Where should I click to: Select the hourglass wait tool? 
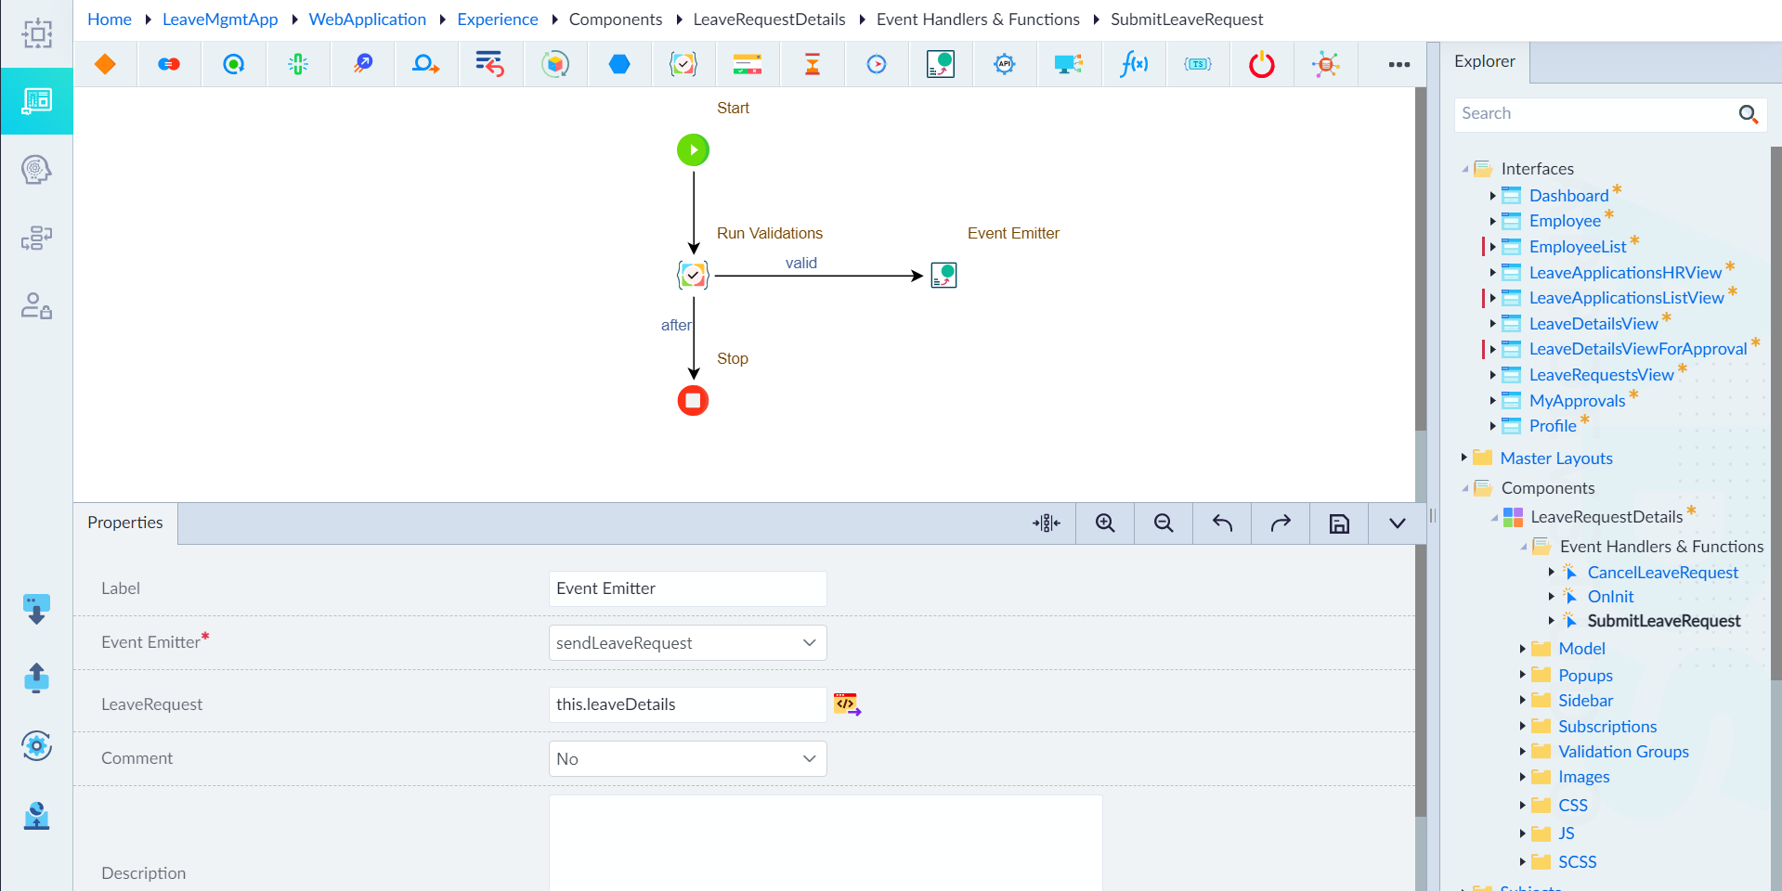tap(813, 64)
